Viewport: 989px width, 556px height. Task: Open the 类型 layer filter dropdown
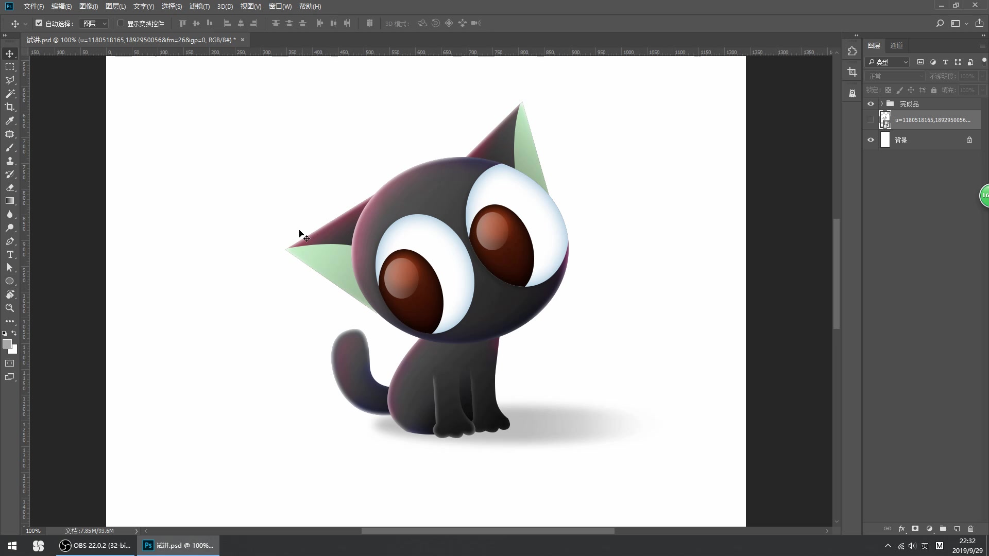pos(888,62)
